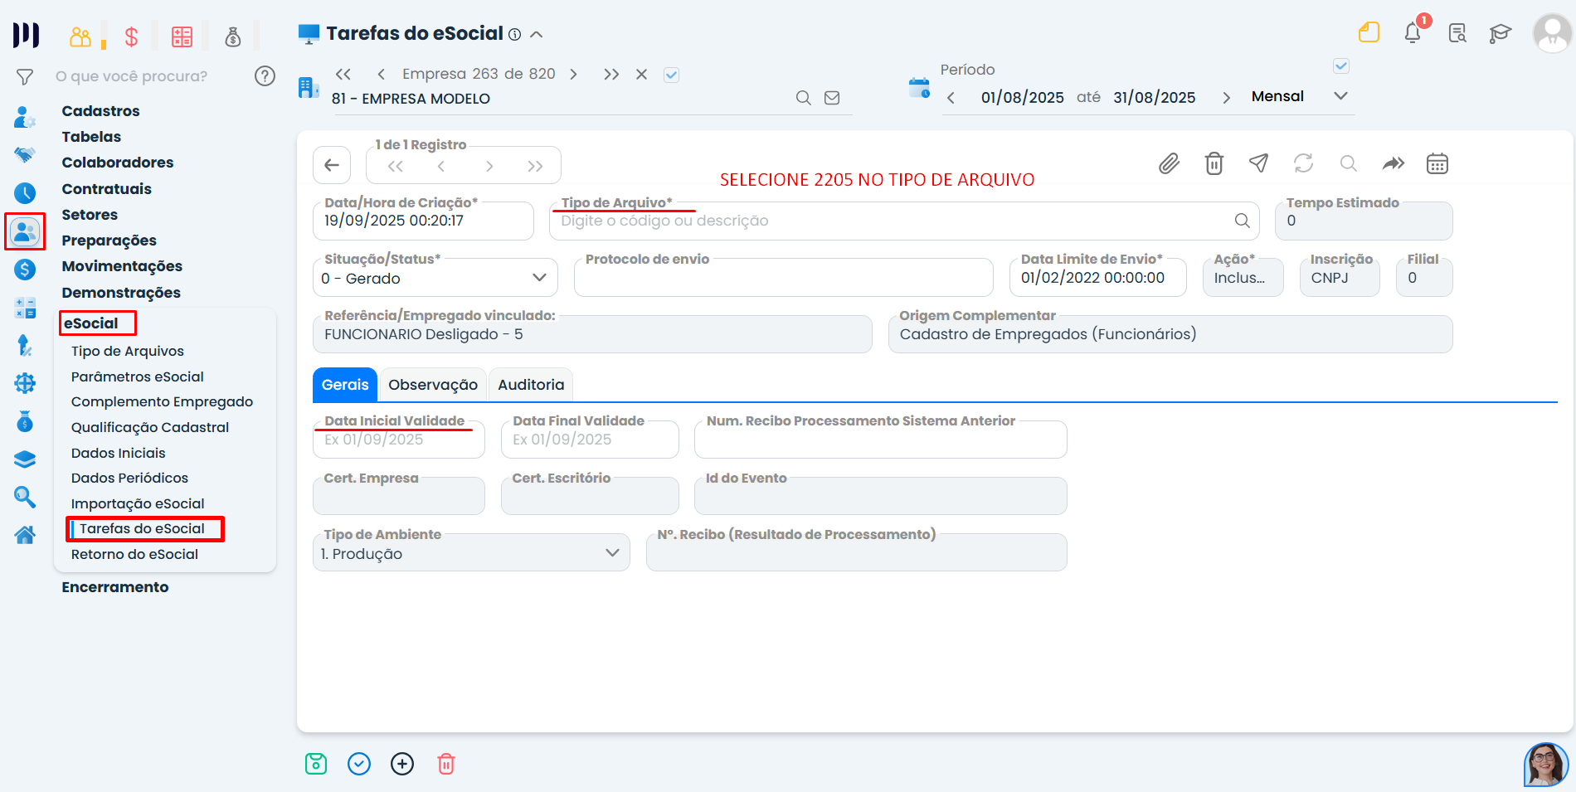Image resolution: width=1576 pixels, height=792 pixels.
Task: Click the back arrow button
Action: pyautogui.click(x=332, y=165)
